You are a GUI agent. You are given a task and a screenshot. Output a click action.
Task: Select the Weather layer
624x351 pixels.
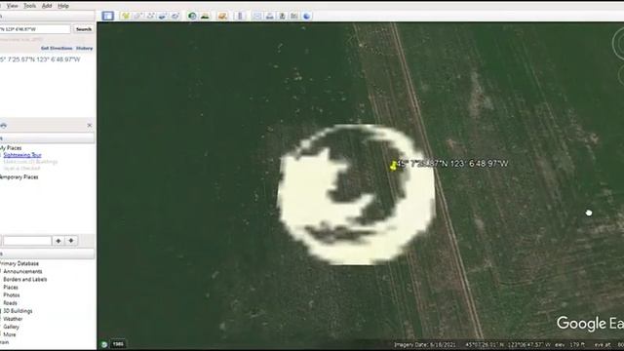(13, 319)
